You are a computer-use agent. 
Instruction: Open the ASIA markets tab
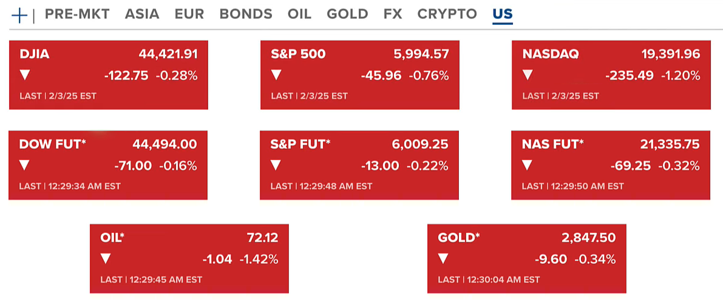pos(142,15)
